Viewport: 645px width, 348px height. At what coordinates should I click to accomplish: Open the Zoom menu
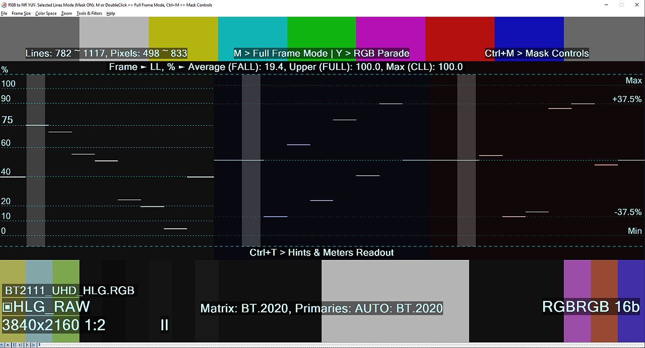(x=67, y=14)
